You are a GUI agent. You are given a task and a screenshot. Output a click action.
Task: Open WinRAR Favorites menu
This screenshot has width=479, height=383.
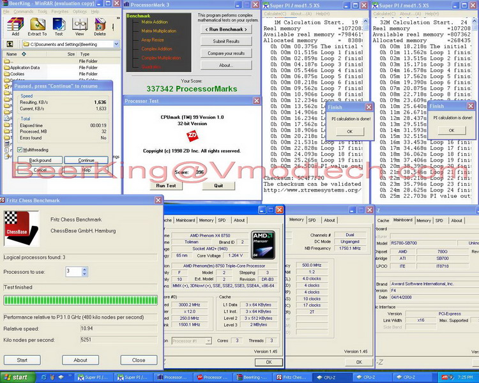tap(60, 11)
